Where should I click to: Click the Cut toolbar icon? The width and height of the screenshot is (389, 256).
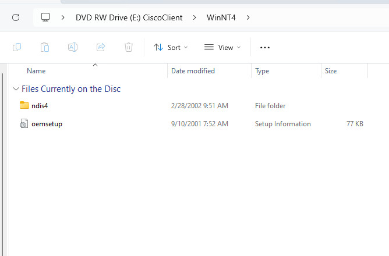[17, 47]
